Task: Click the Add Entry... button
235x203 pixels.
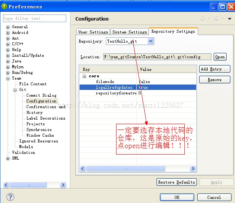Action: click(x=214, y=69)
